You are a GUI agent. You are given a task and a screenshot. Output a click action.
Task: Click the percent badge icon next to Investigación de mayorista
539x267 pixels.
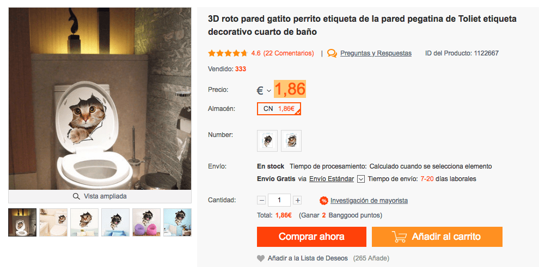tap(323, 201)
